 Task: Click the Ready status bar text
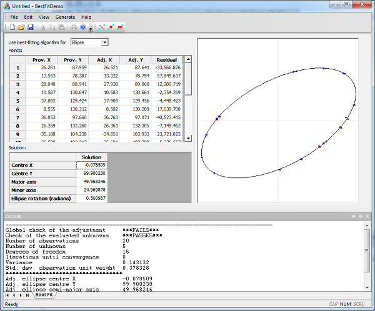(11, 304)
